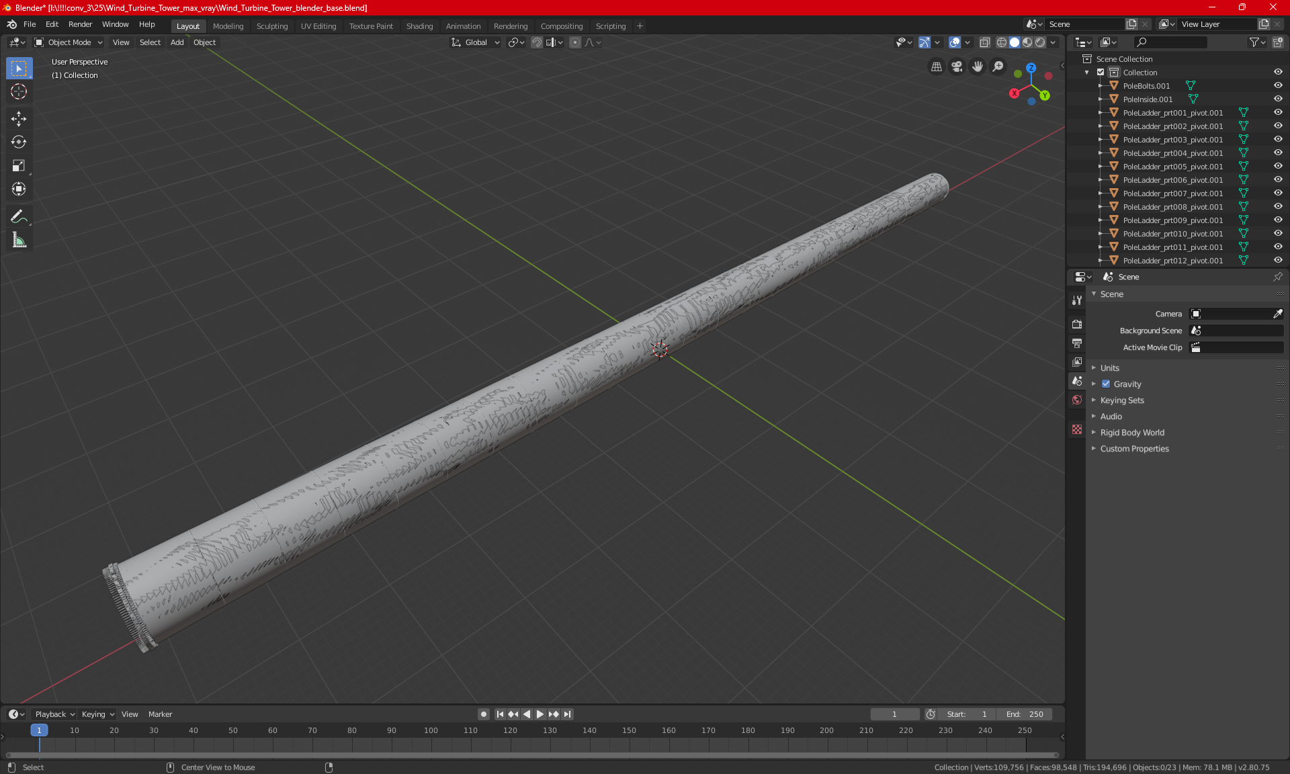The width and height of the screenshot is (1290, 774).
Task: Switch to the UV Editing workspace tab
Action: [x=318, y=26]
